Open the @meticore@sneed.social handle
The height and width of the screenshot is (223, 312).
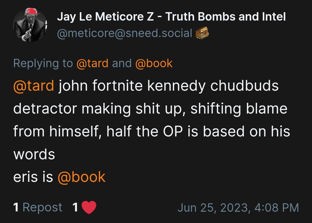pos(125,34)
